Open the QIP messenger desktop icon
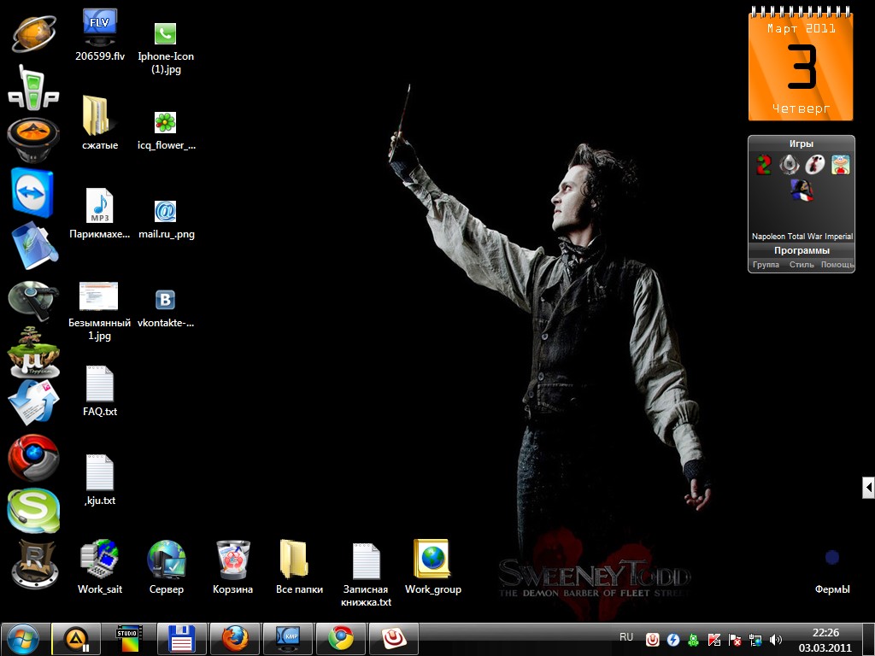The width and height of the screenshot is (875, 656). (x=33, y=86)
